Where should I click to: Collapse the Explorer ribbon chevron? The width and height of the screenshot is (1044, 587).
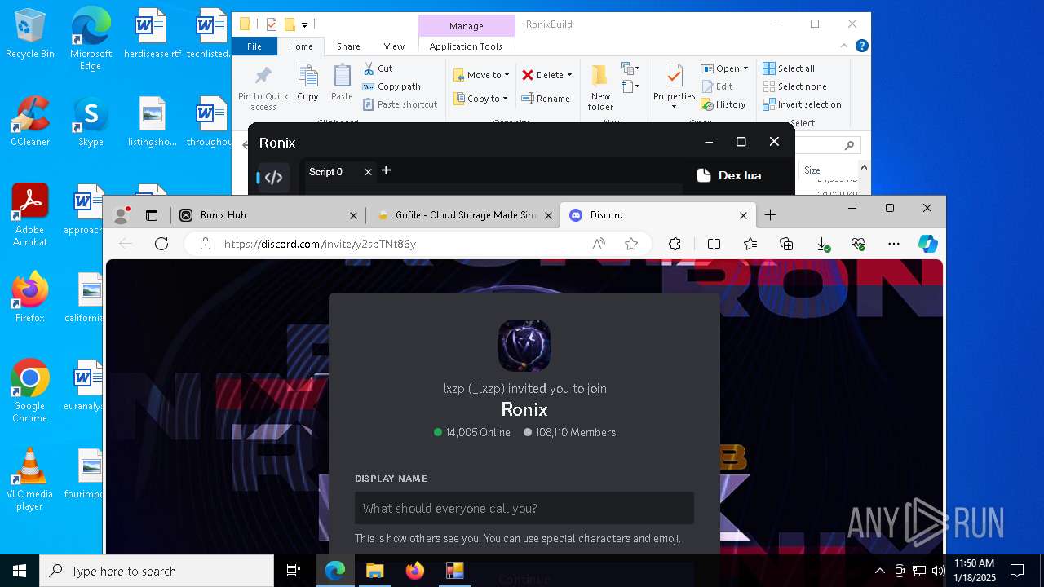(x=845, y=46)
